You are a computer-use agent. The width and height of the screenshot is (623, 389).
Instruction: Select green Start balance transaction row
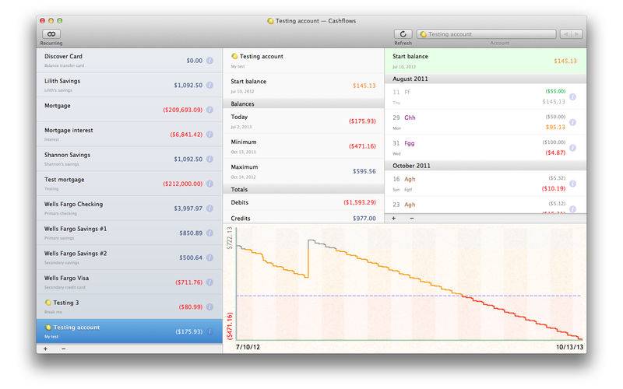click(485, 61)
